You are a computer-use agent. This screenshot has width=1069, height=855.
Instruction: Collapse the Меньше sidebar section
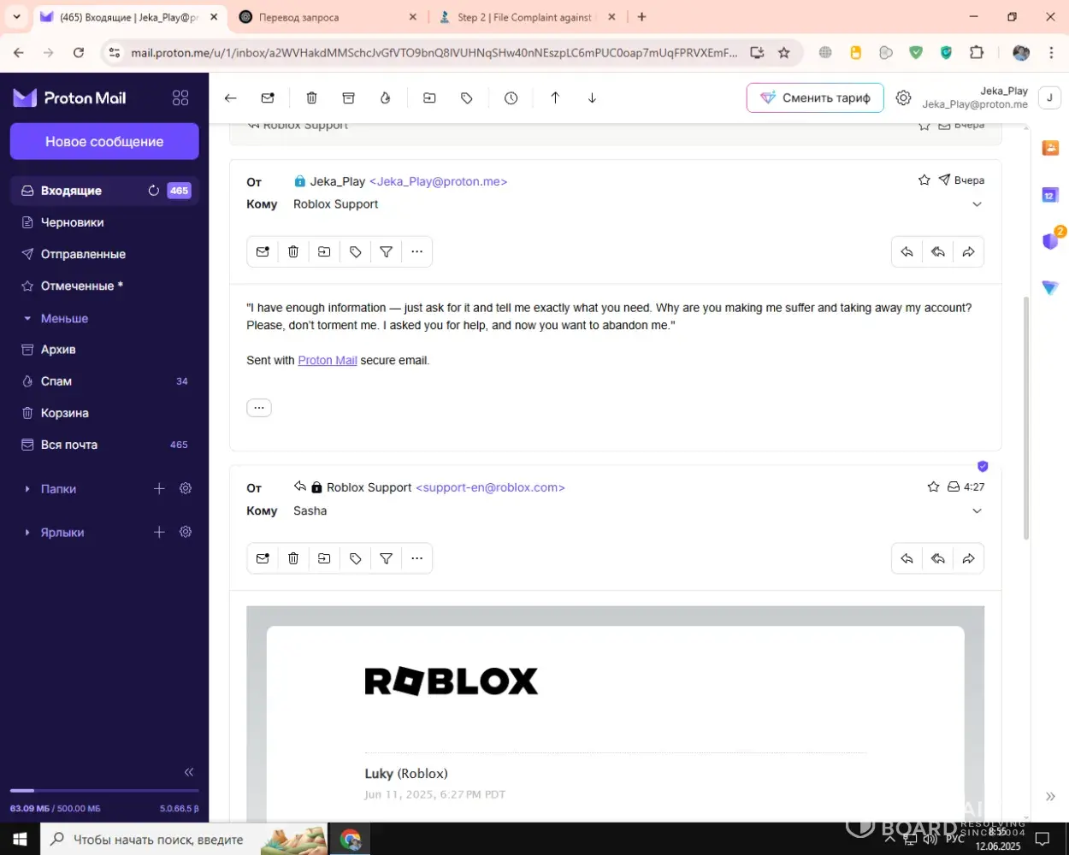[27, 318]
